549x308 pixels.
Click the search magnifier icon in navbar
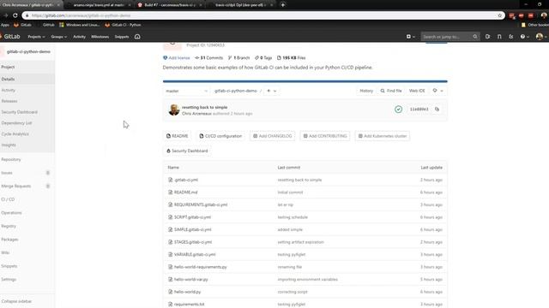point(474,37)
